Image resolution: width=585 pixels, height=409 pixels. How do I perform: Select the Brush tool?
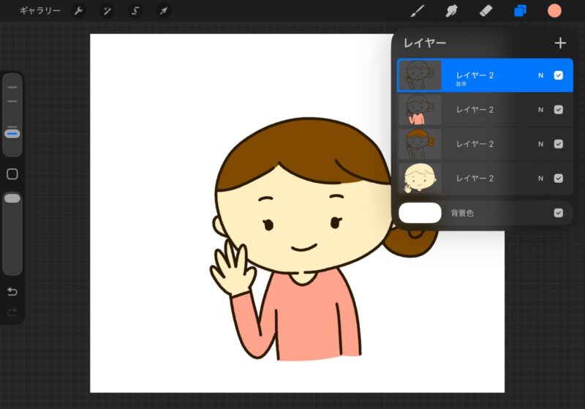point(418,11)
